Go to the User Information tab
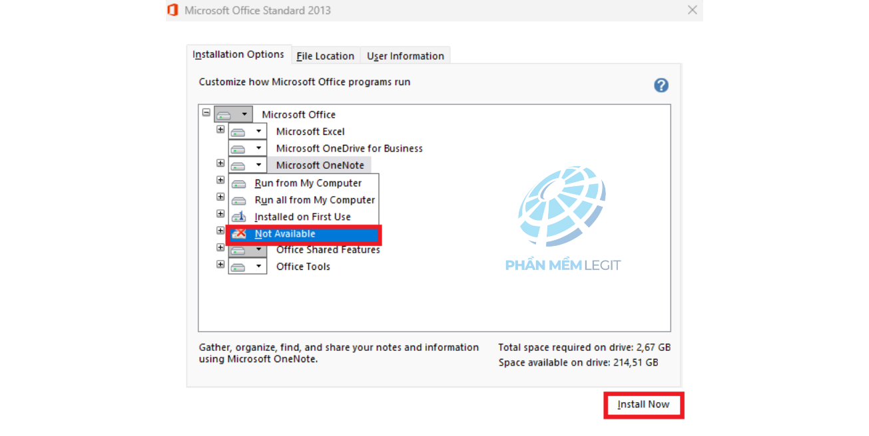Viewport: 869px width, 436px height. (406, 56)
